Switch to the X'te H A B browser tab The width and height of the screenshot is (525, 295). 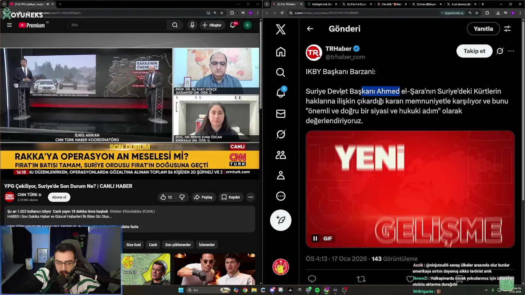356,4
